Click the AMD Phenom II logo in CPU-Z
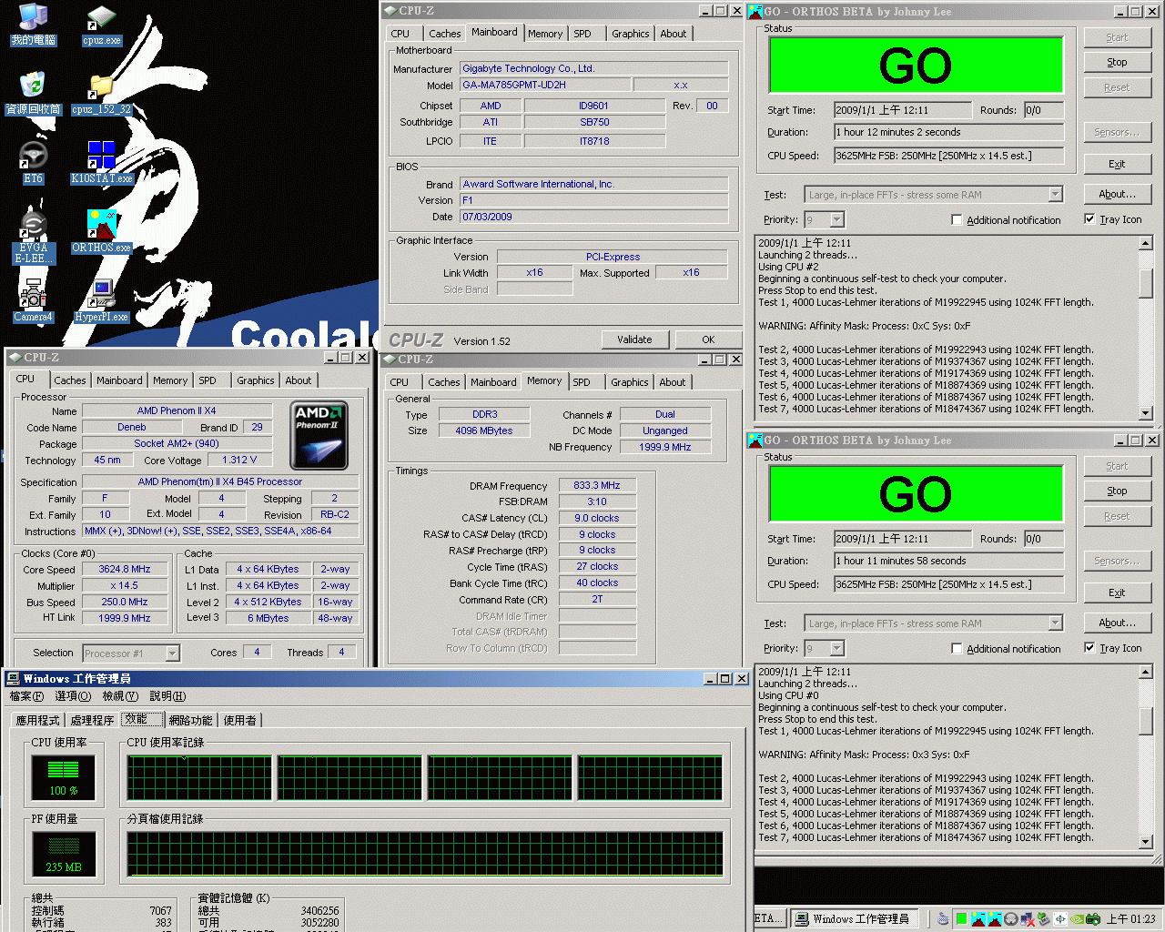1165x932 pixels. click(319, 436)
